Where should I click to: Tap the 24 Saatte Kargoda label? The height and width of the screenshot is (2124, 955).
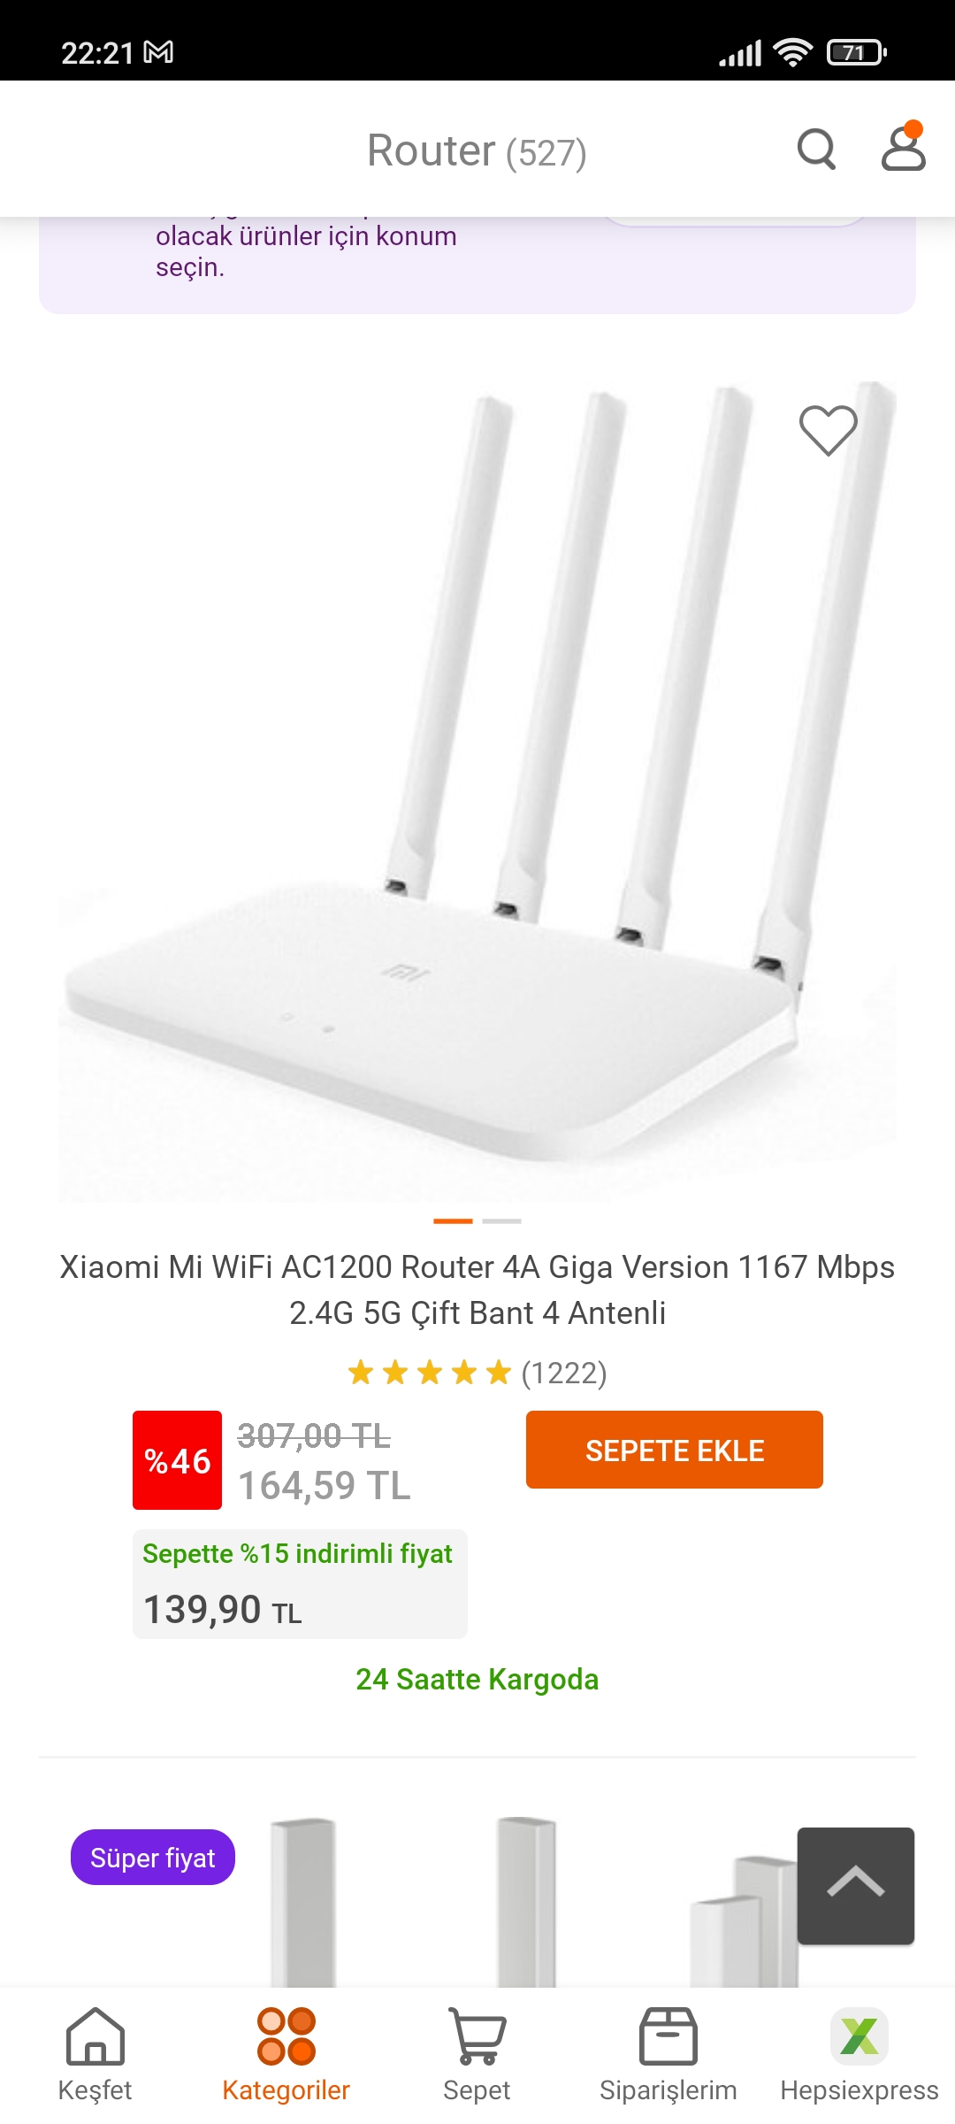pos(477,1679)
